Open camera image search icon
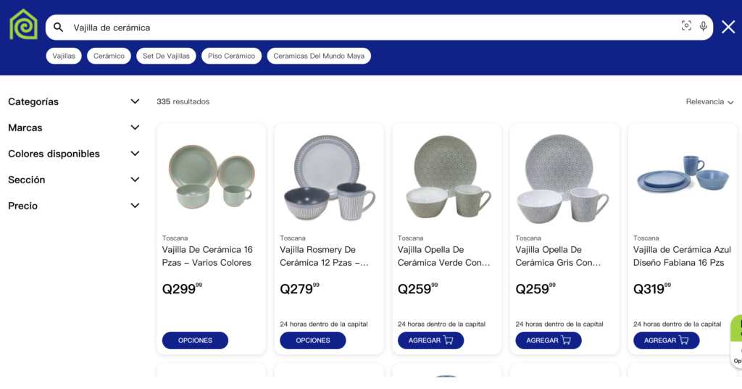 686,26
